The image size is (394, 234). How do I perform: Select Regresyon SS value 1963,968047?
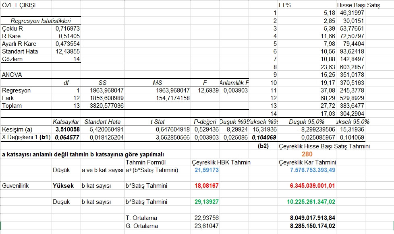coord(107,90)
